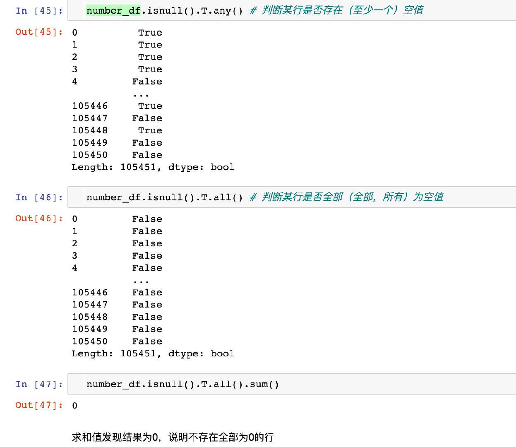Screen dimensions: 516x447
Task: Click row 4 False value in Out[45]
Action: pos(147,82)
